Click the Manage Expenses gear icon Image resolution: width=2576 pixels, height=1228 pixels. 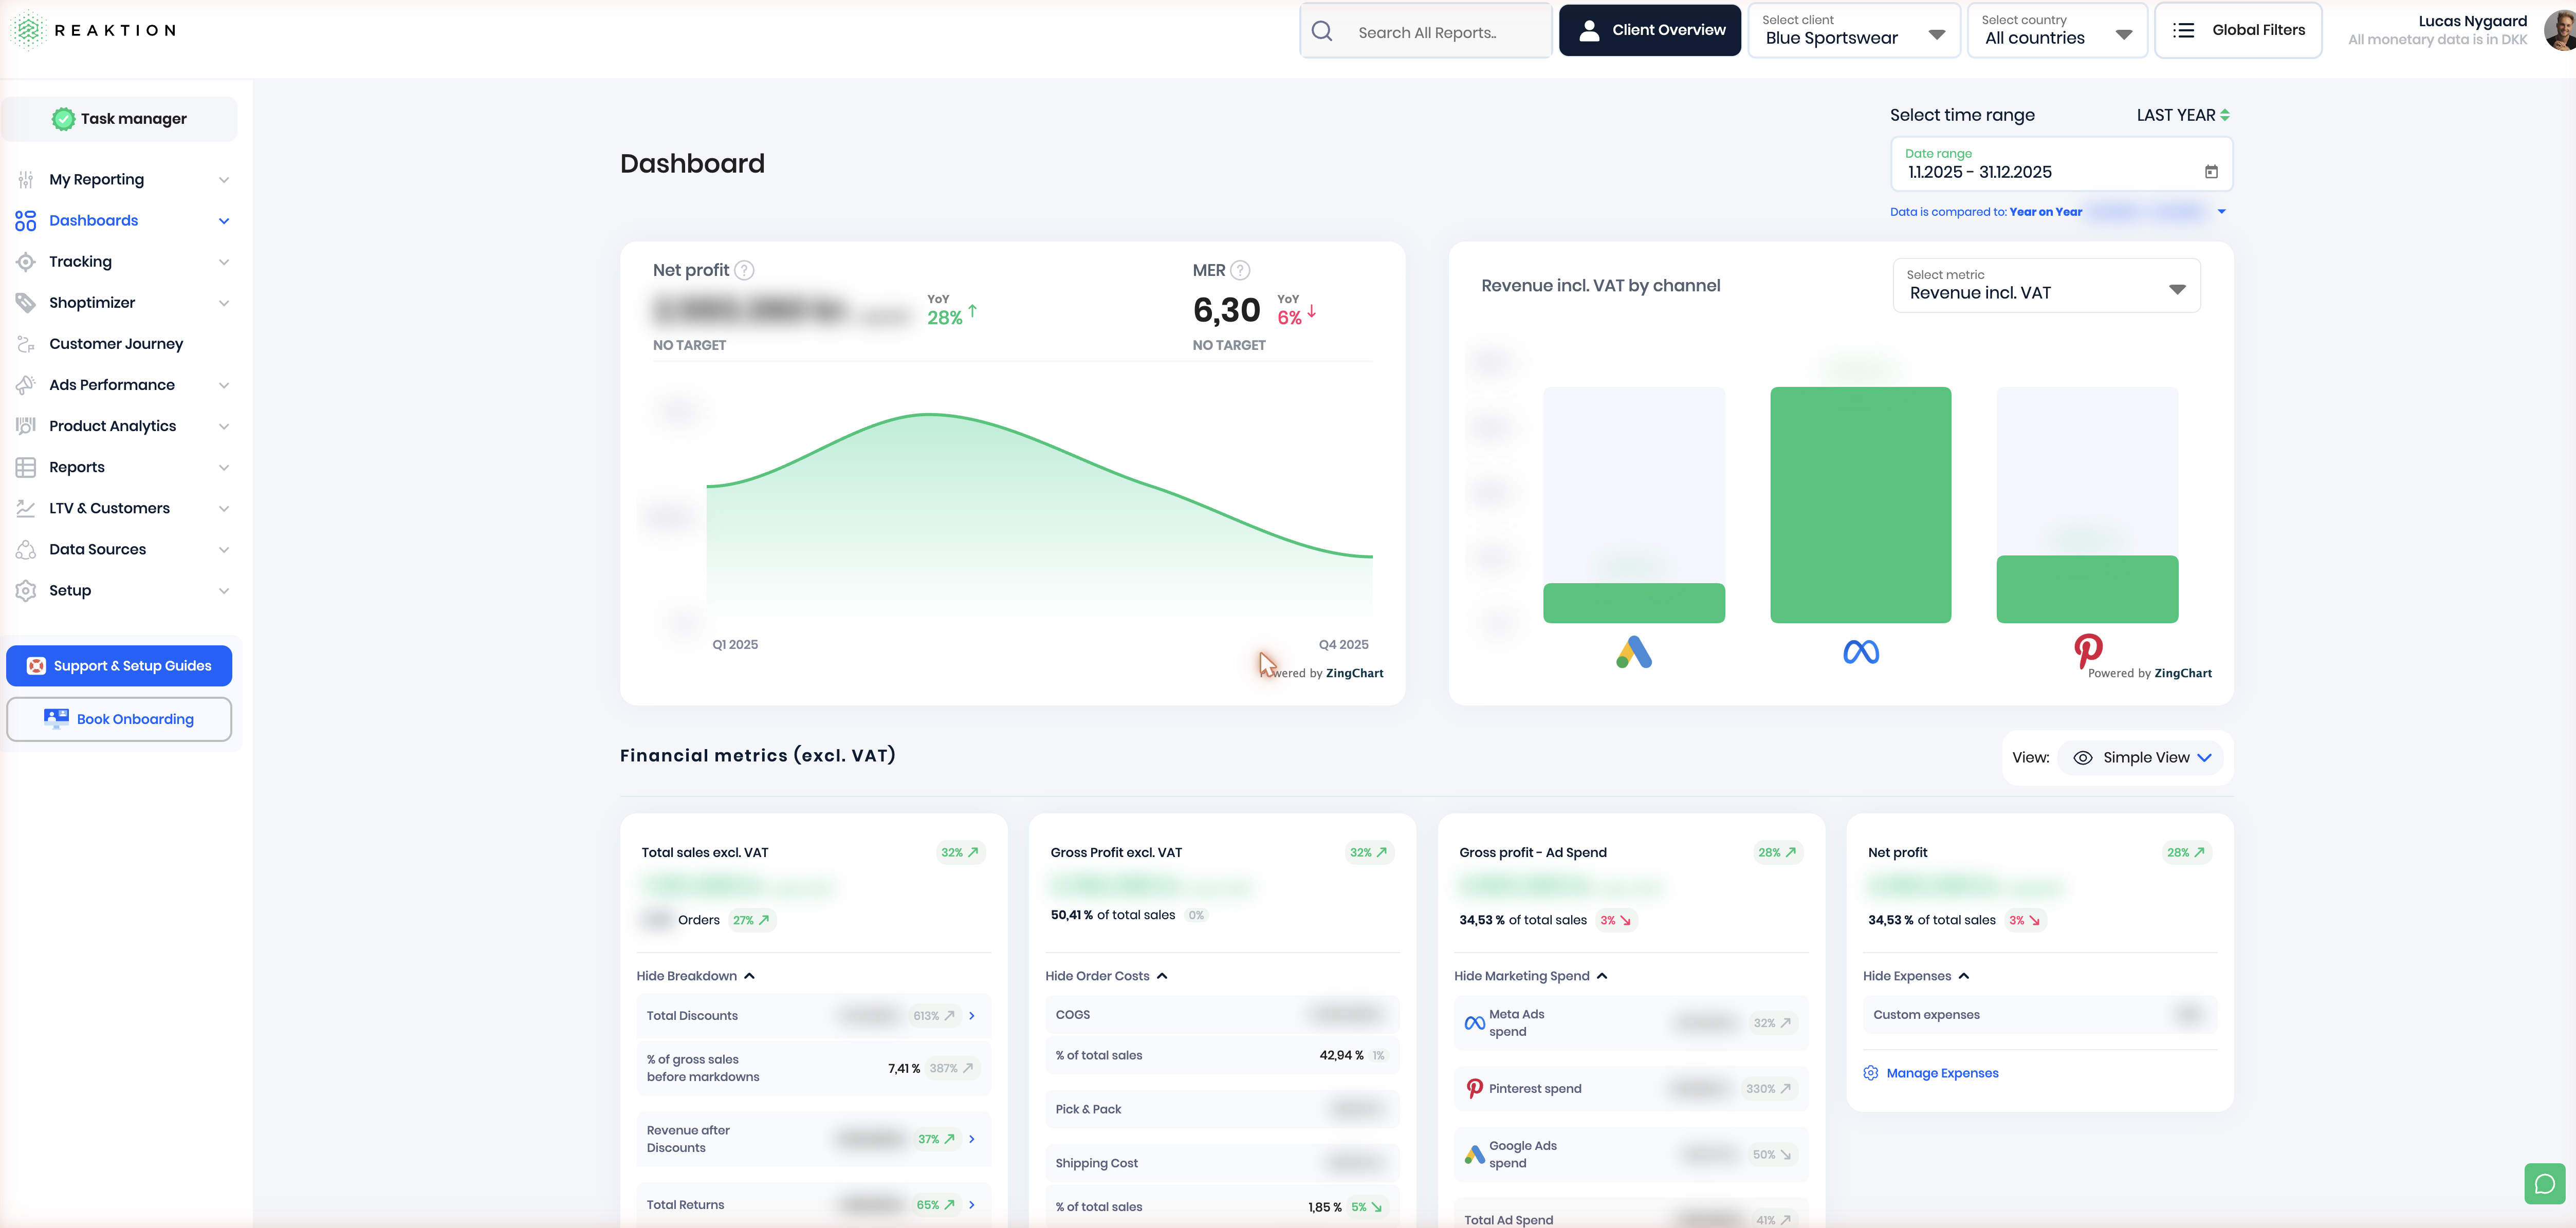[1871, 1073]
